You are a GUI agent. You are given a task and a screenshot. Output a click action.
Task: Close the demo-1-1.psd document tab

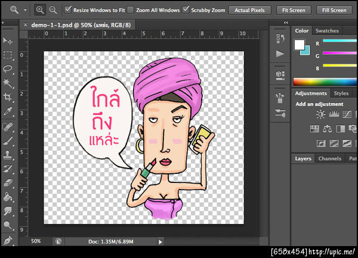[25, 24]
